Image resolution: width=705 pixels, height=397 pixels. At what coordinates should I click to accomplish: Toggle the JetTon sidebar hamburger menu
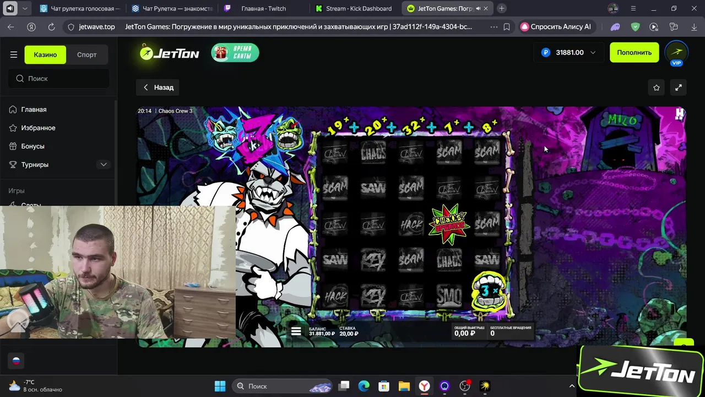[14, 55]
